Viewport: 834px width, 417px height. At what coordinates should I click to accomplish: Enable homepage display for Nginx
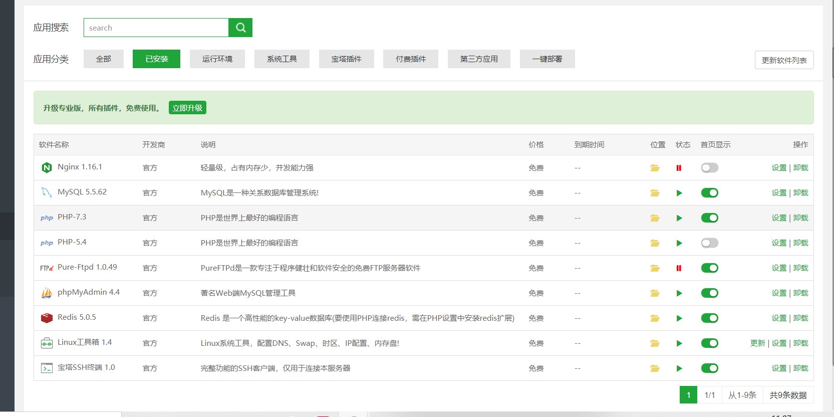coord(710,168)
